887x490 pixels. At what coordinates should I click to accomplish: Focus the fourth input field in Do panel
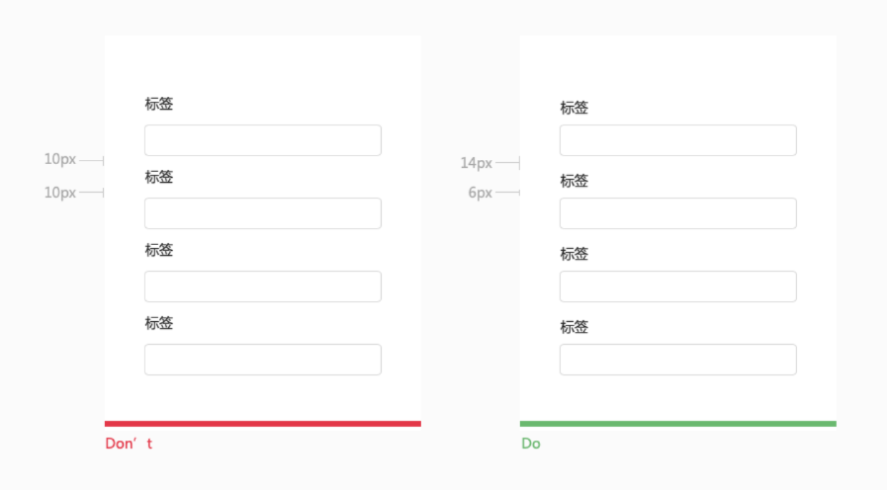coord(677,360)
